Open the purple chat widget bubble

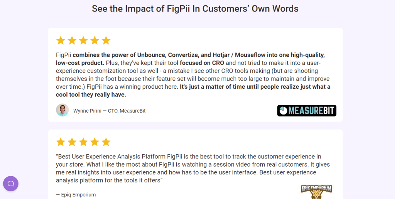(x=11, y=184)
